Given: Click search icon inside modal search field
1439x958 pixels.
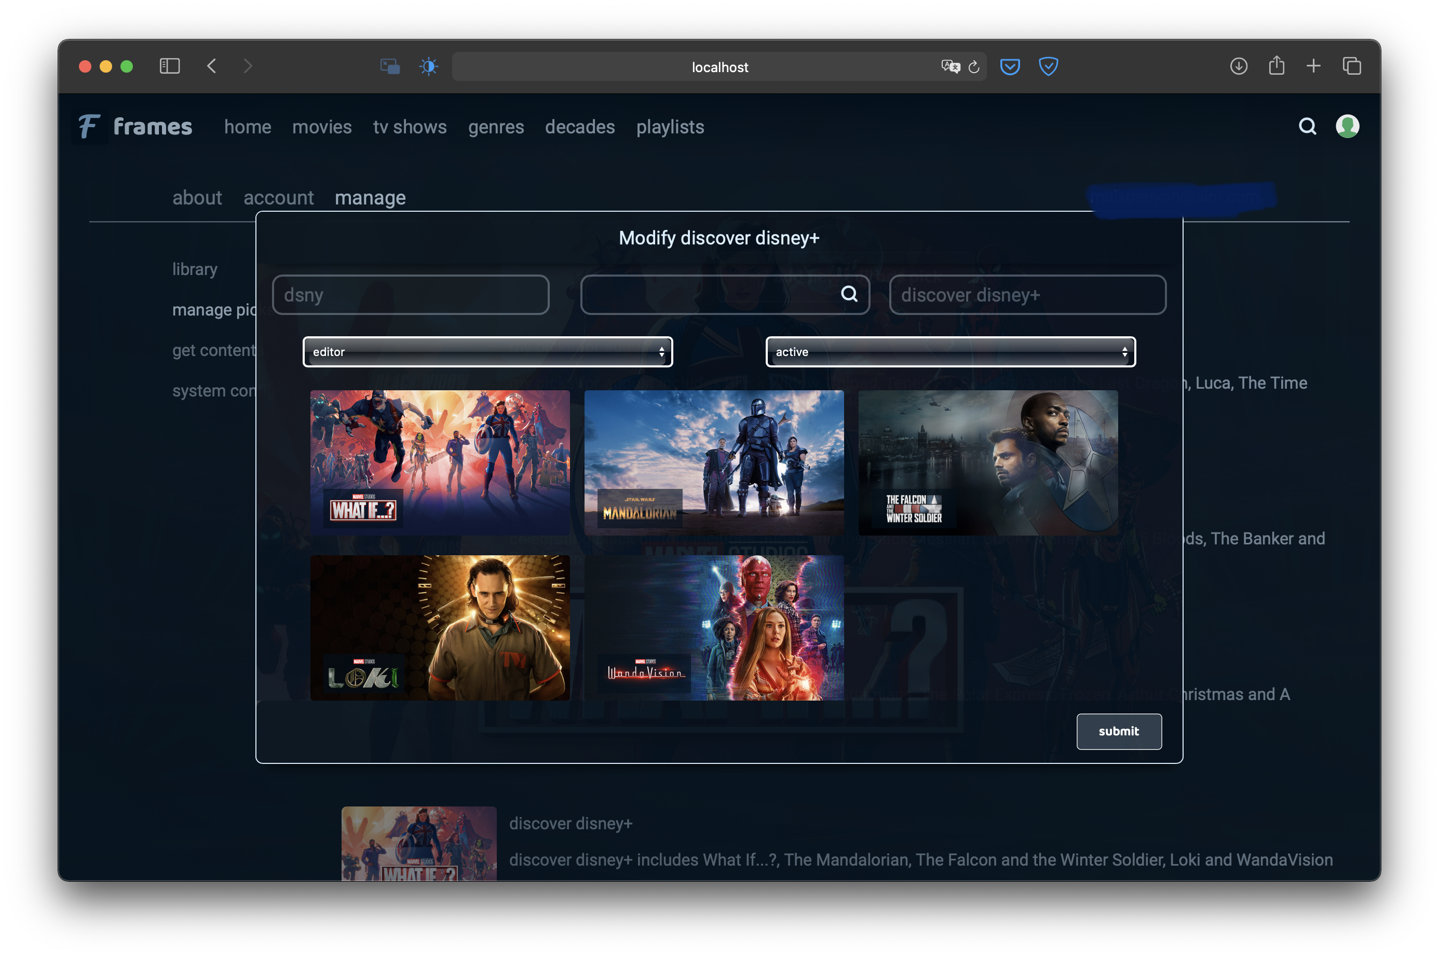Looking at the screenshot, I should (849, 294).
